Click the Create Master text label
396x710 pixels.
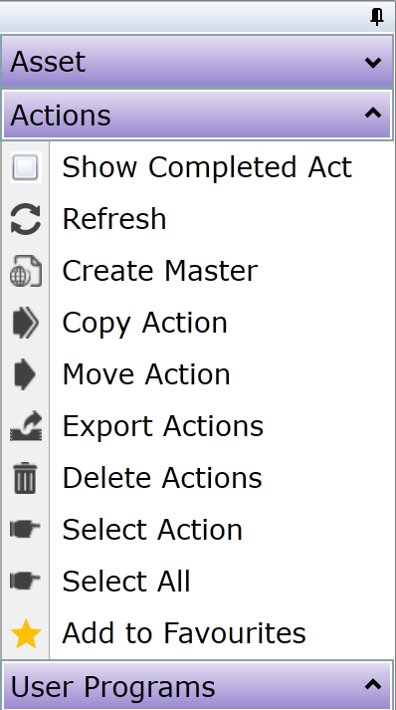click(x=160, y=271)
